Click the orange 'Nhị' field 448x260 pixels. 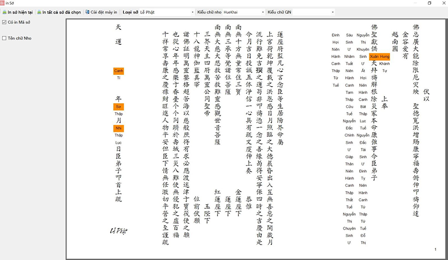[118, 128]
